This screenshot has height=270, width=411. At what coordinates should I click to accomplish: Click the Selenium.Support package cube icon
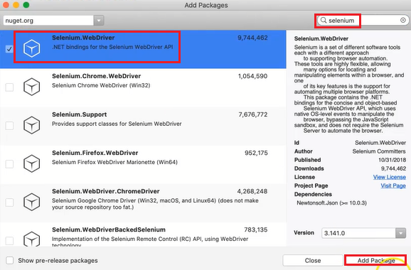[x=31, y=125]
